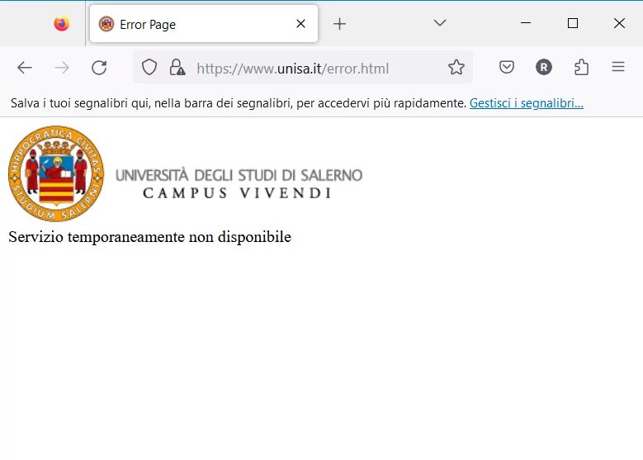This screenshot has width=643, height=460.
Task: Expand the list all tabs chevron
Action: coord(440,23)
